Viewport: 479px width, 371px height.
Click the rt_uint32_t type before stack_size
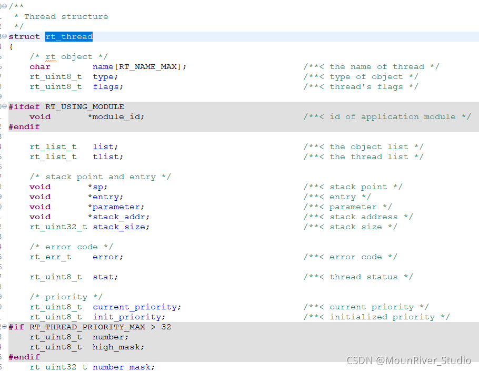[x=58, y=227]
